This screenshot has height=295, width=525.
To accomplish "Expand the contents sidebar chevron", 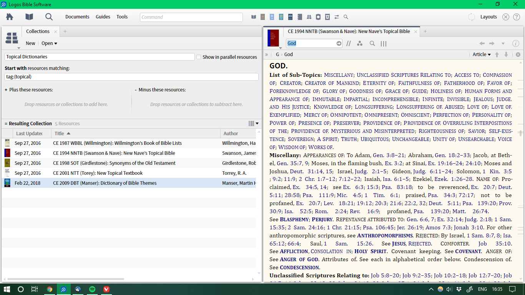I will (x=266, y=55).
